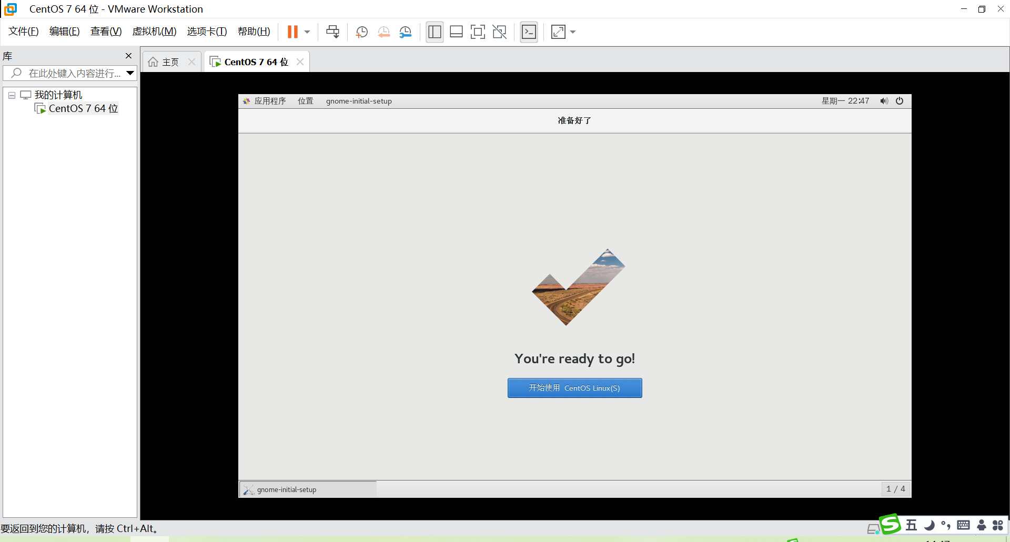This screenshot has width=1010, height=542.
Task: Send Ctrl+Alt+Del to the virtual machine
Action: (x=332, y=32)
